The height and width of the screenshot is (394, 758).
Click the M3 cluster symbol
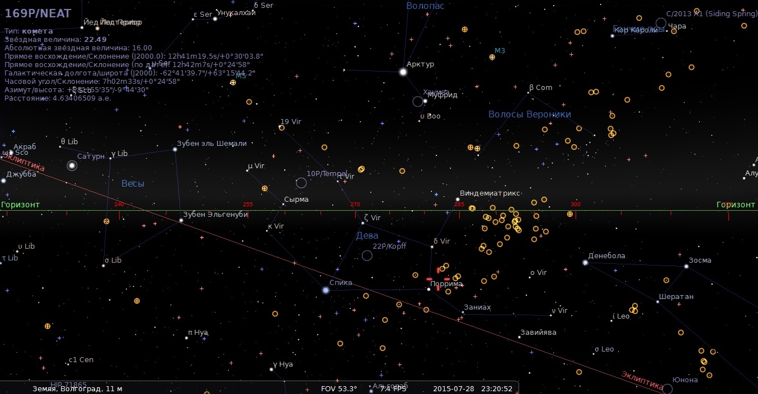[x=492, y=57]
